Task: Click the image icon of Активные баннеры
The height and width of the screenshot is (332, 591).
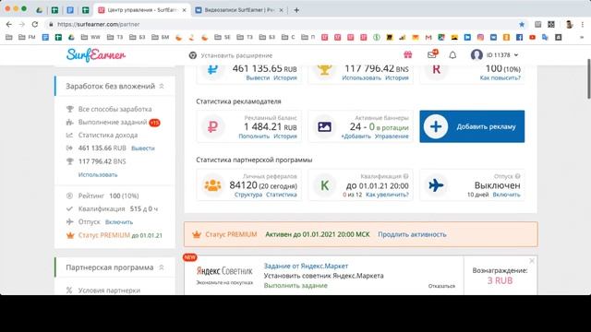Action: tap(324, 127)
